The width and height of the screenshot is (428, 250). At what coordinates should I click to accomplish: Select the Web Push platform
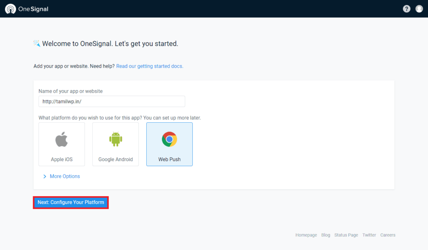pos(170,144)
